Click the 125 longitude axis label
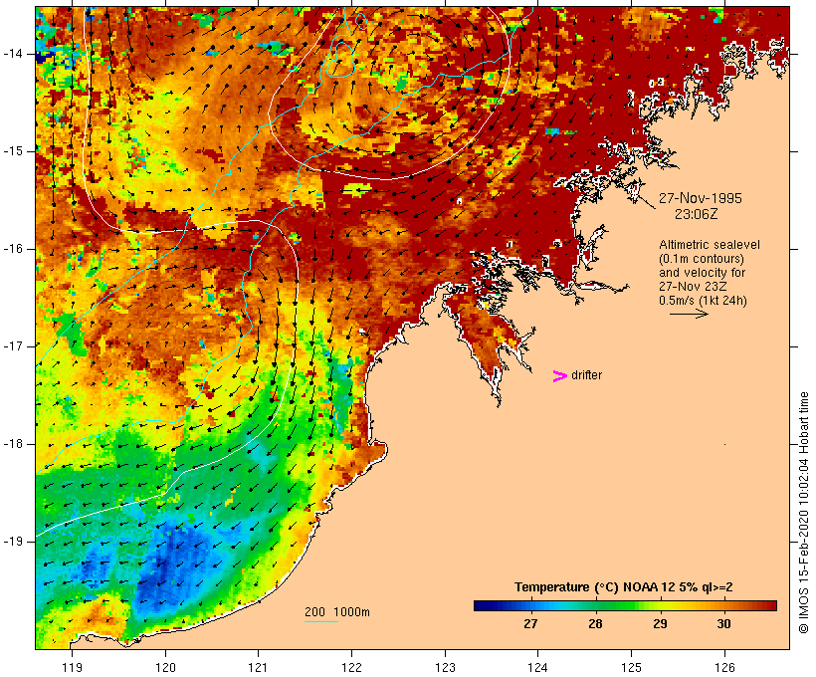Viewport: 816px width, 677px height. pyautogui.click(x=632, y=667)
